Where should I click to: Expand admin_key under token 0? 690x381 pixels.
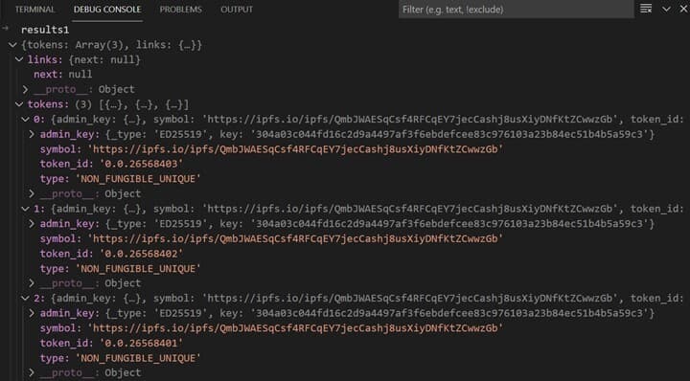point(32,134)
